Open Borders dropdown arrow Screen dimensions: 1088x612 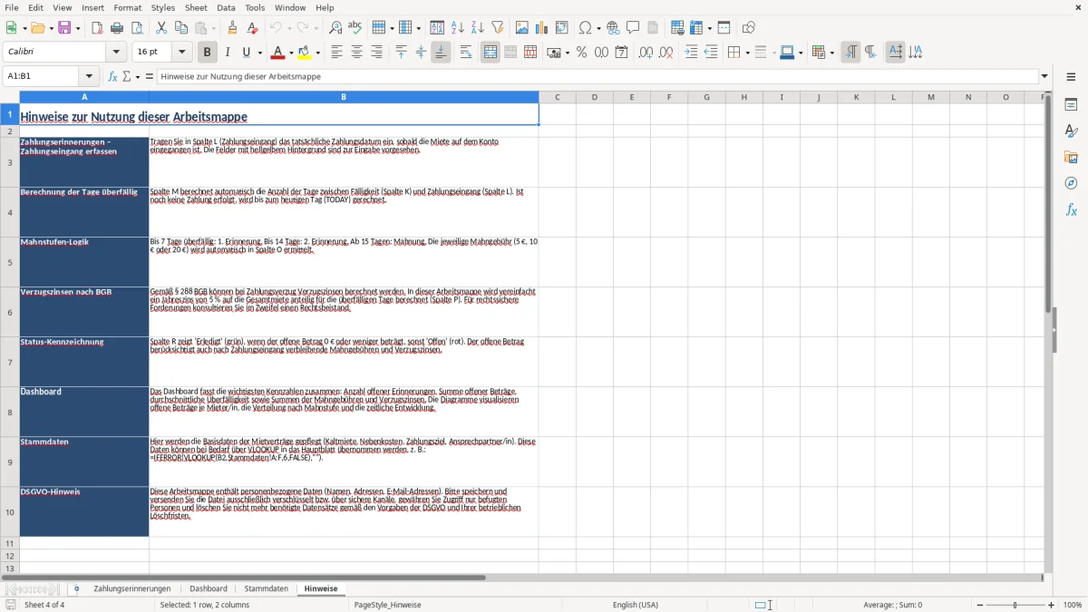[x=747, y=53]
